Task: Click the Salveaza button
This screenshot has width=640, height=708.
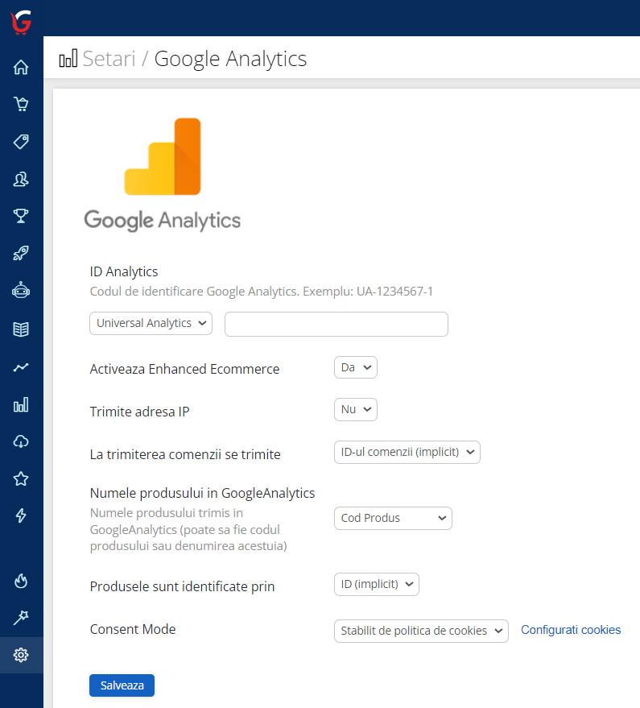Action: [x=122, y=685]
